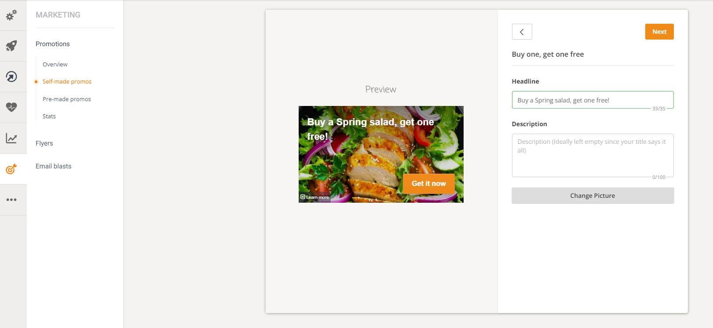Open the Promotions menu section
The height and width of the screenshot is (328, 713).
[x=53, y=44]
